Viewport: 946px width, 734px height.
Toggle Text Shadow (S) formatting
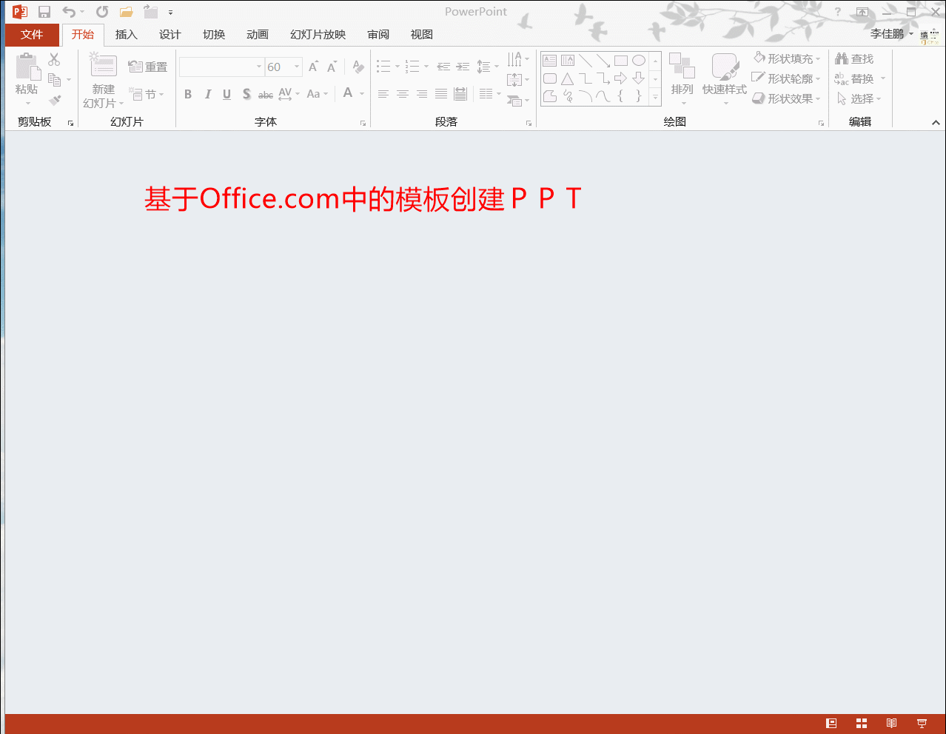pyautogui.click(x=246, y=94)
